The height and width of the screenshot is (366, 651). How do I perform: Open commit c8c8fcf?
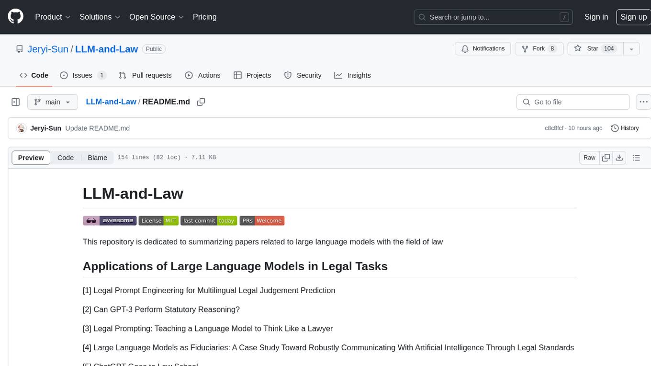point(554,128)
